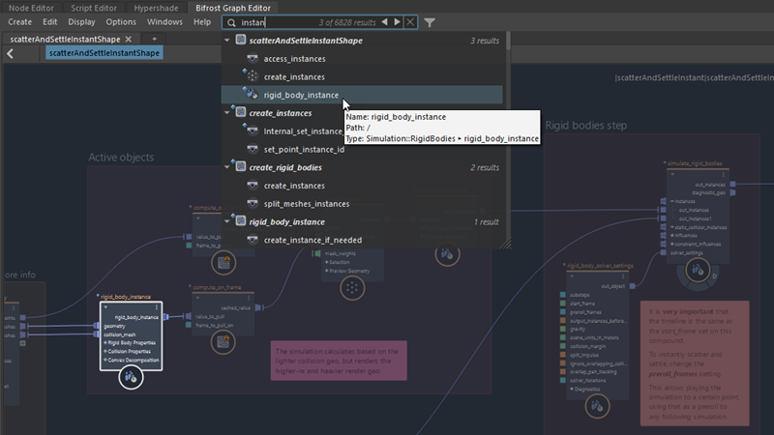Add a new graph tab
Viewport: 774px width, 435px height.
pyautogui.click(x=154, y=39)
